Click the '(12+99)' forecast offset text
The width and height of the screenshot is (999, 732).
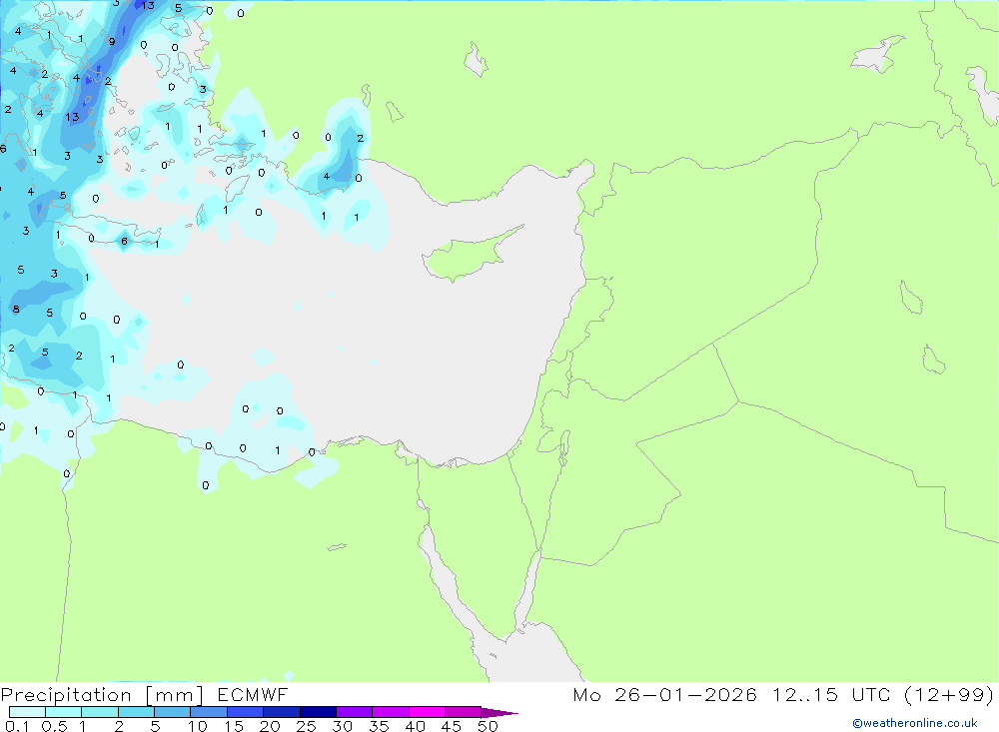point(949,695)
